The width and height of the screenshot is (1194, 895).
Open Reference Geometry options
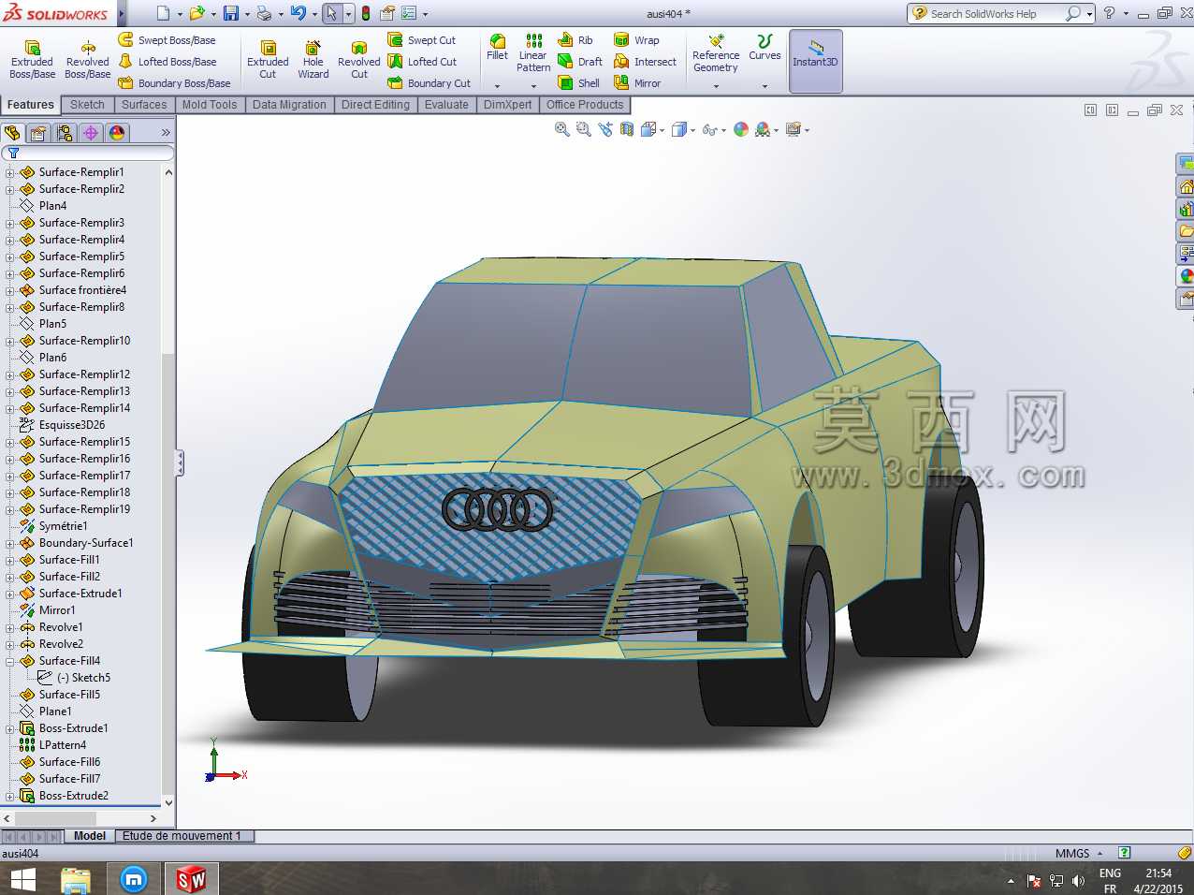pyautogui.click(x=716, y=54)
